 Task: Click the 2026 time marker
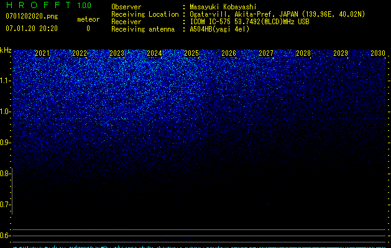click(x=229, y=53)
